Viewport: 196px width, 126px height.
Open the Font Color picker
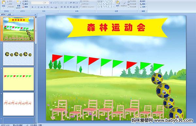pos(56,7)
